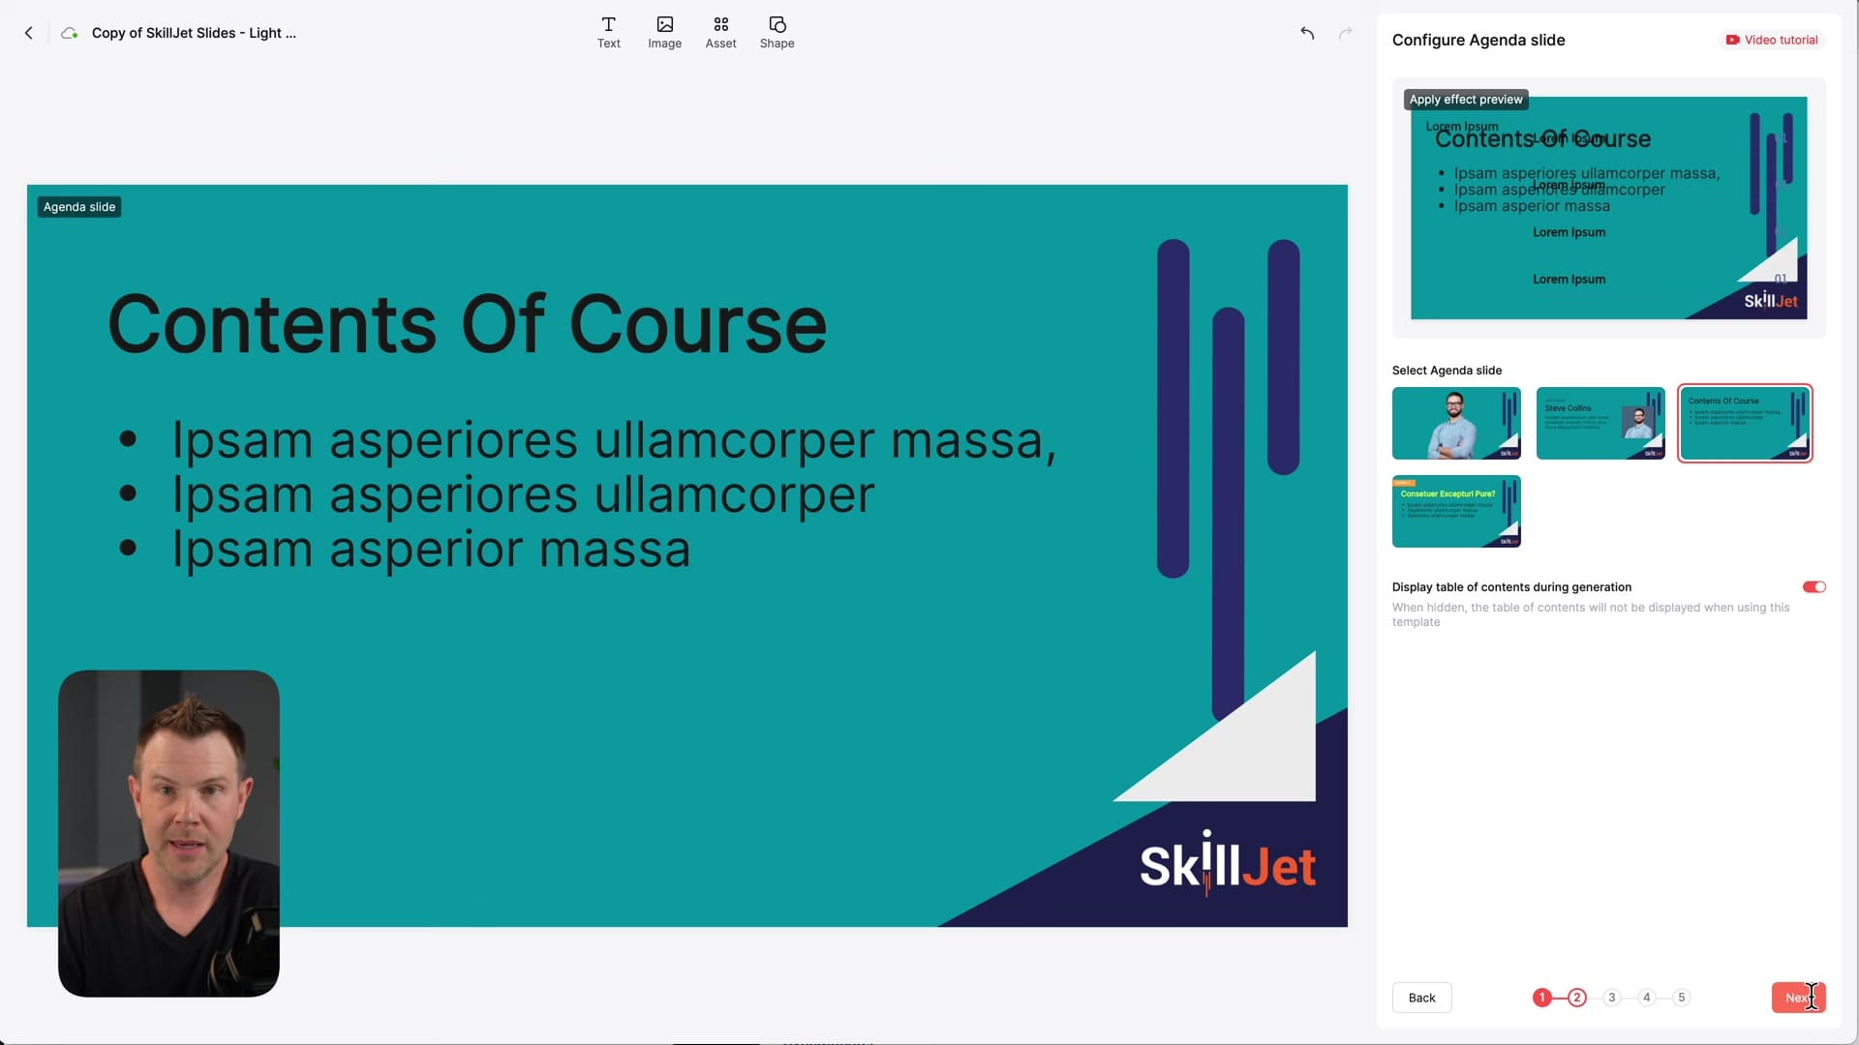This screenshot has height=1045, width=1859.
Task: Click the 'Configure Agenda slide' heading
Action: click(1478, 40)
